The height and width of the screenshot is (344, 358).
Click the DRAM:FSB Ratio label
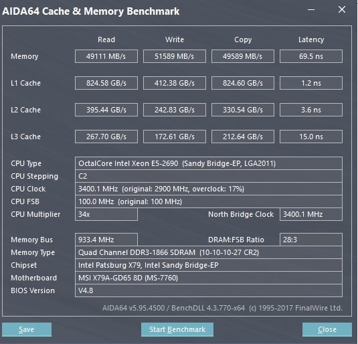click(236, 240)
